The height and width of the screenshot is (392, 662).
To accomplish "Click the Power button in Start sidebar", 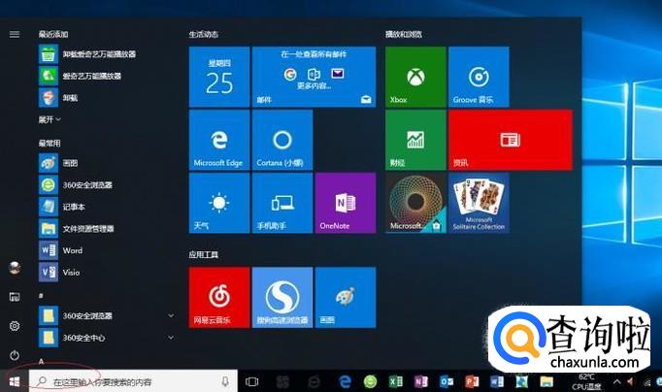I will (x=15, y=355).
